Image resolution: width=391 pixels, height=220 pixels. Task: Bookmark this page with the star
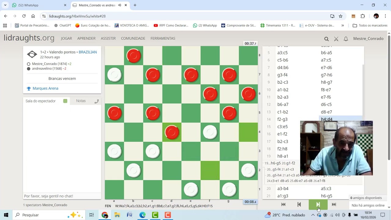341,16
